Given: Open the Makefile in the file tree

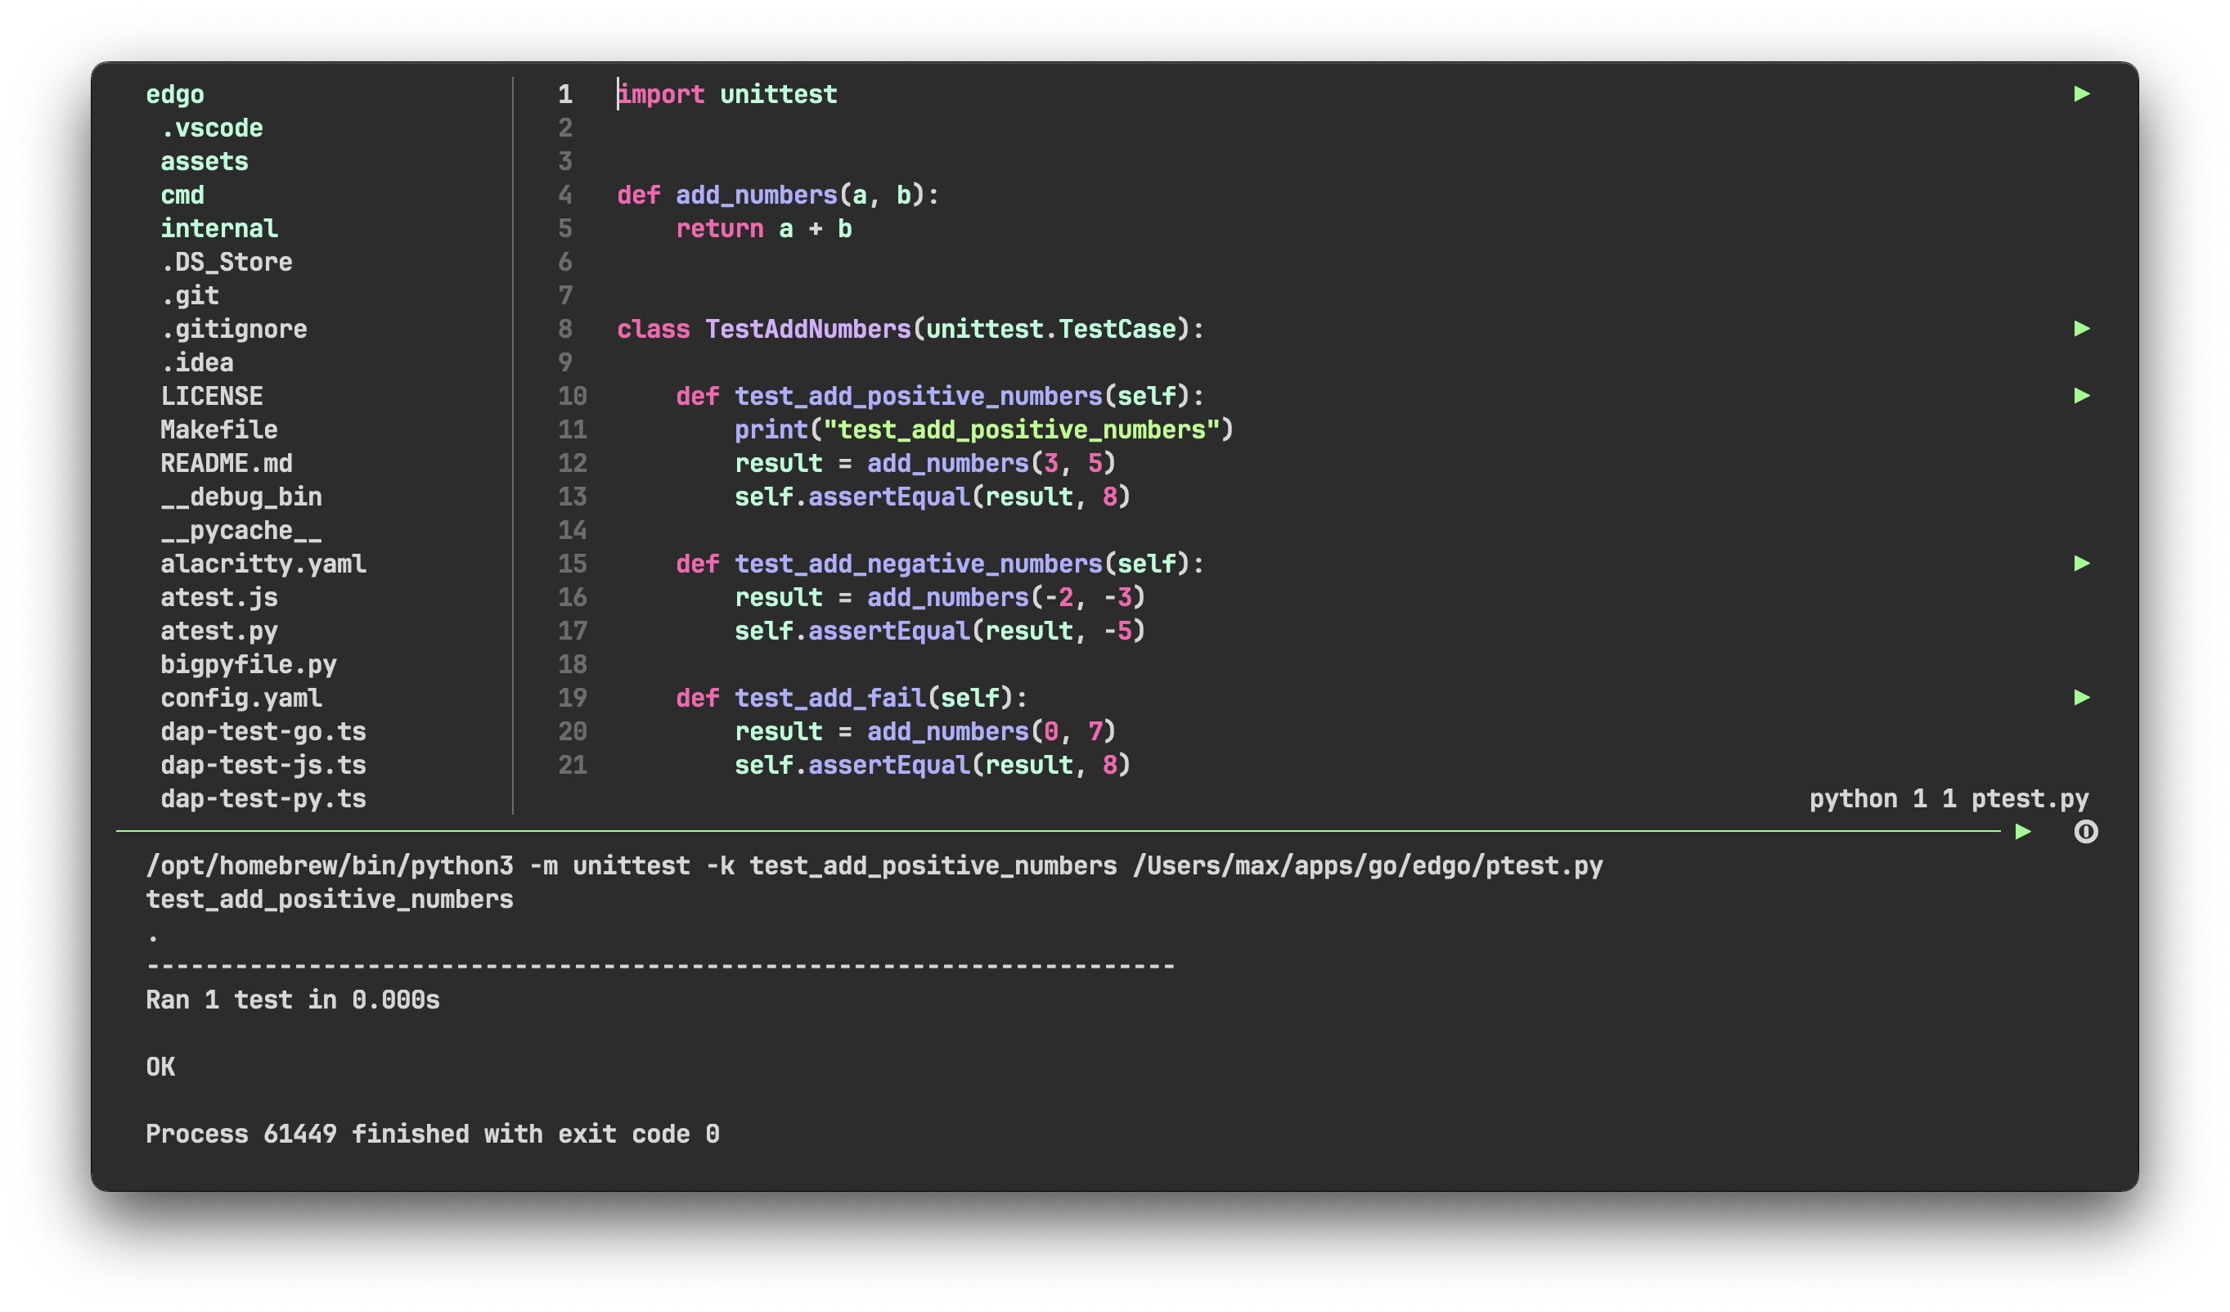Looking at the screenshot, I should [x=218, y=430].
